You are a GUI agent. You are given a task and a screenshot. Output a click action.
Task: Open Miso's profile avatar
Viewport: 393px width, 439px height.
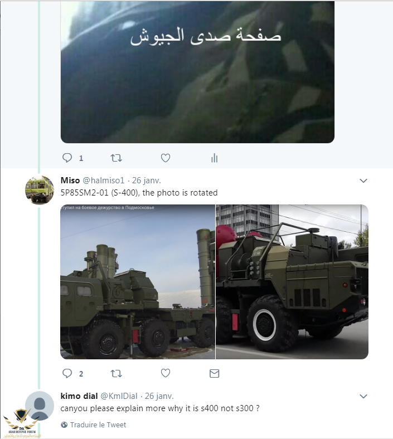40,190
